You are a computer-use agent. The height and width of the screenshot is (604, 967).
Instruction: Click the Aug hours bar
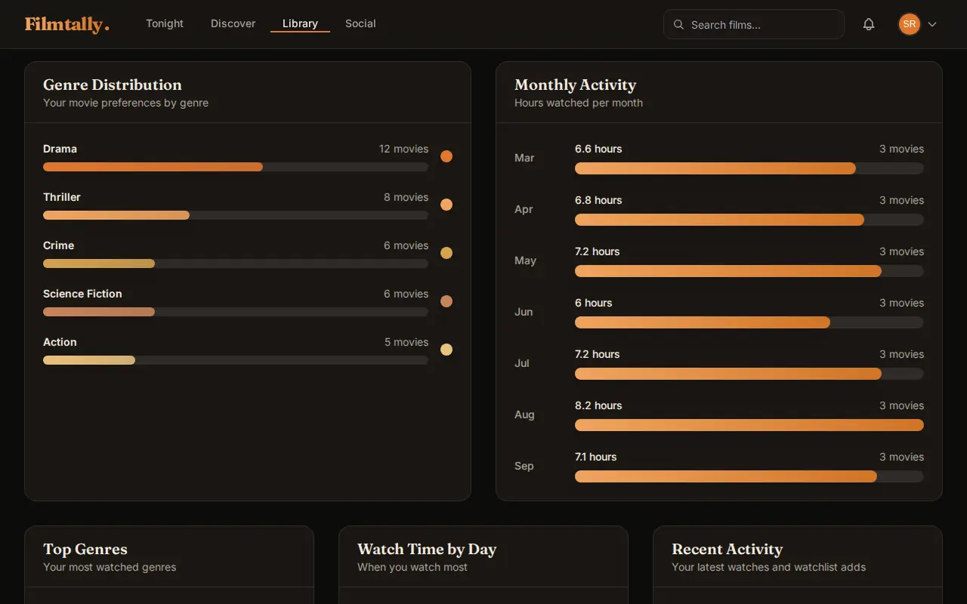click(749, 425)
